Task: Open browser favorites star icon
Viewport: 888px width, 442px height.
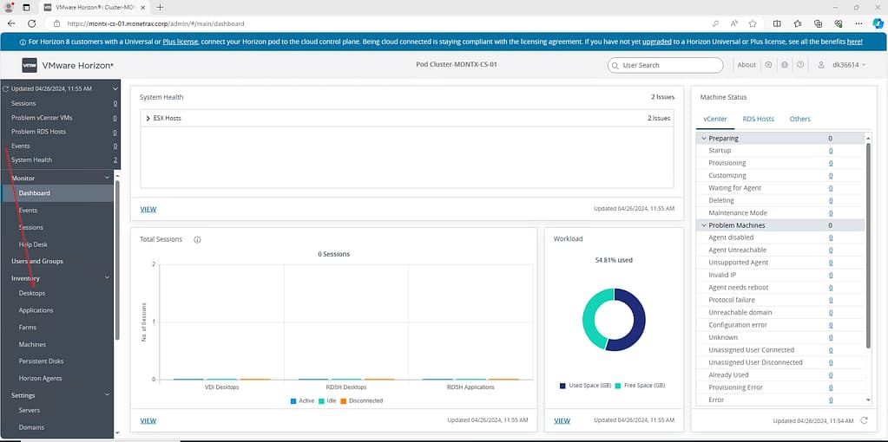Action: tap(753, 23)
